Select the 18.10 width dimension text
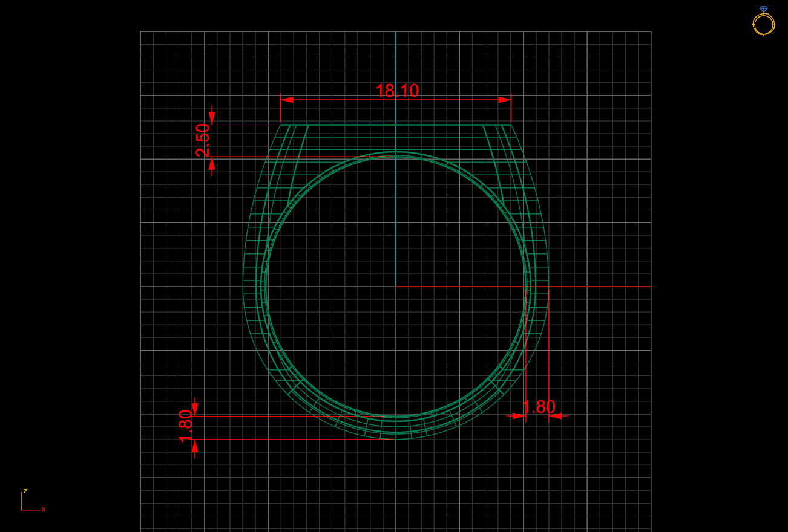788x532 pixels. pyautogui.click(x=397, y=91)
